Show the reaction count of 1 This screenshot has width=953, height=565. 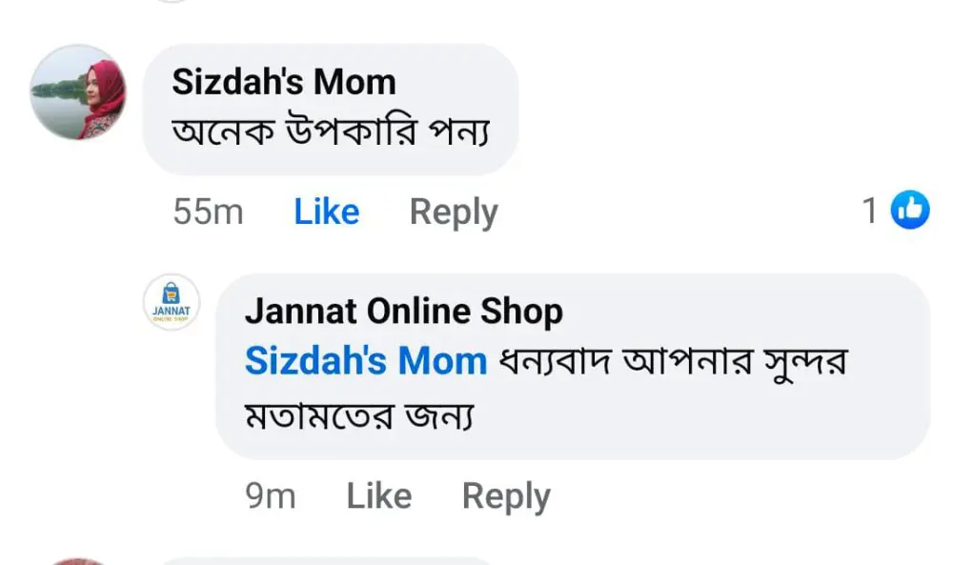869,211
